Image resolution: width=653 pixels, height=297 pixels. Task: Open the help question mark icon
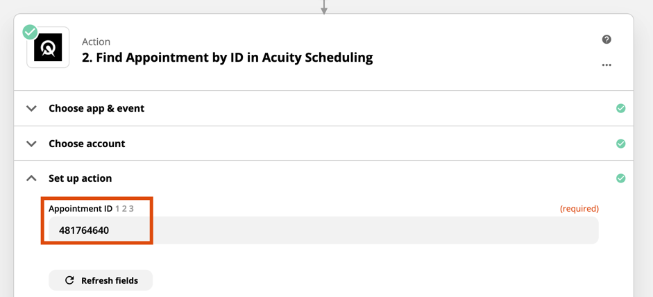click(607, 40)
